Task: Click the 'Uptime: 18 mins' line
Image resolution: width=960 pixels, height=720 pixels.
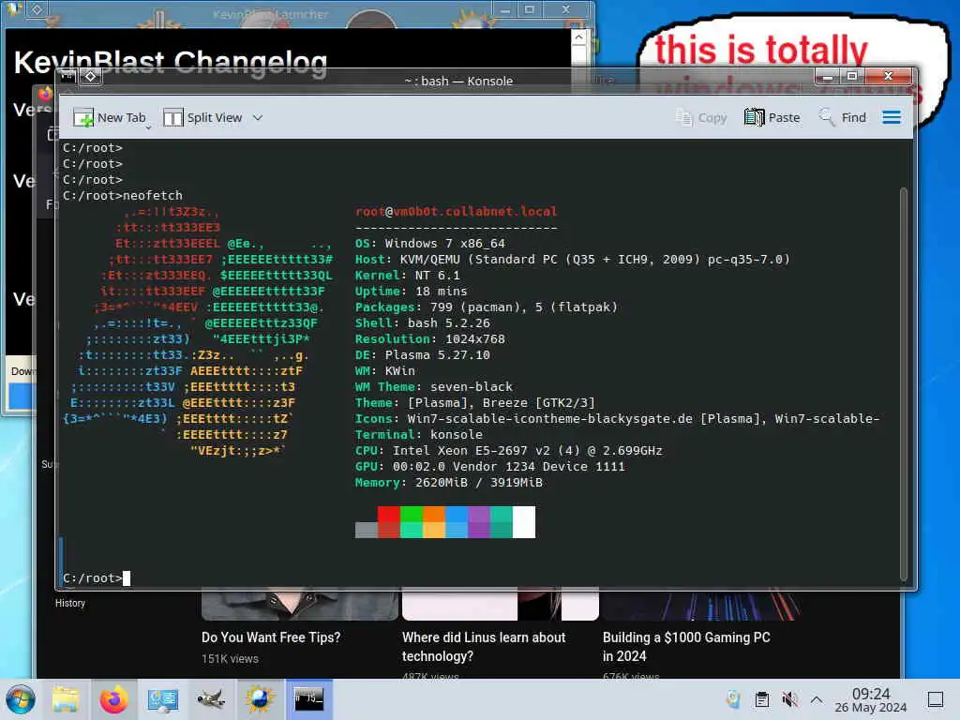Action: [411, 291]
